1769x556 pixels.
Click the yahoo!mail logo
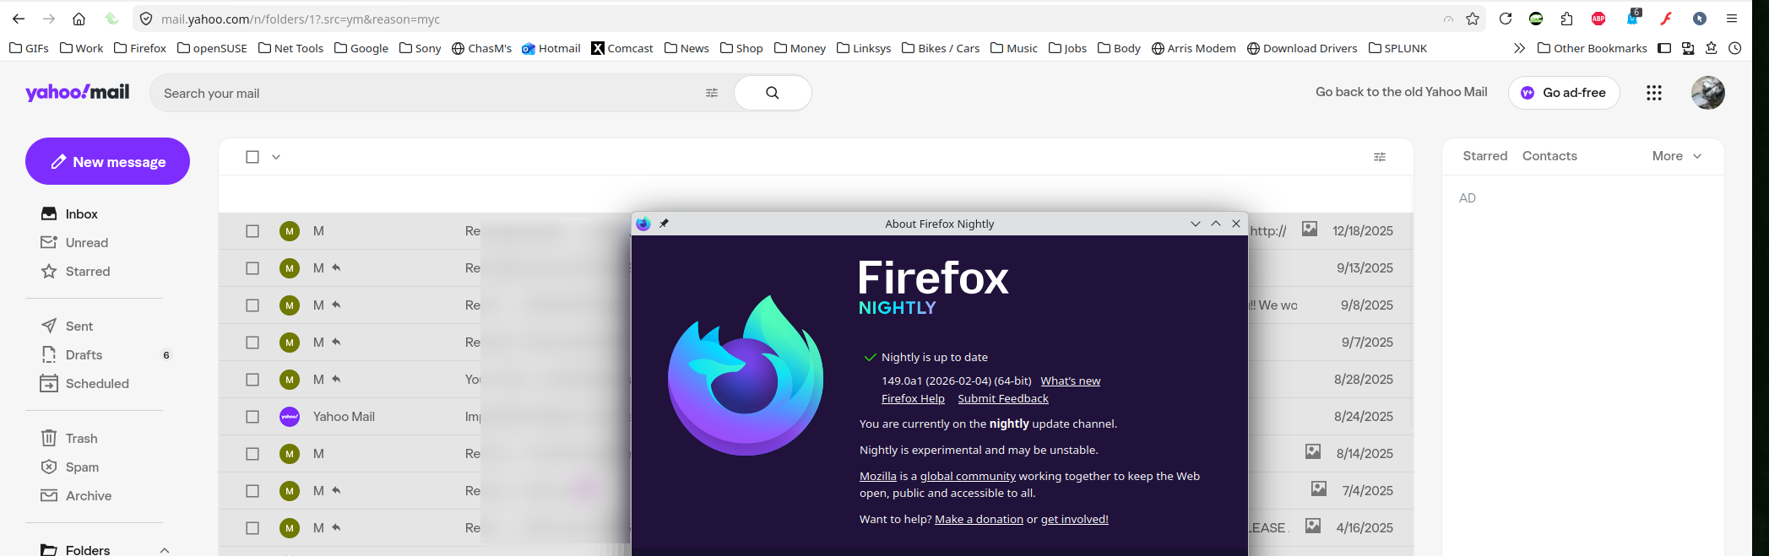click(77, 92)
